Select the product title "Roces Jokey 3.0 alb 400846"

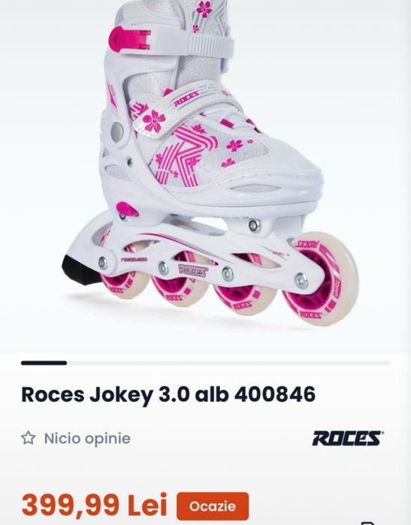pyautogui.click(x=168, y=394)
